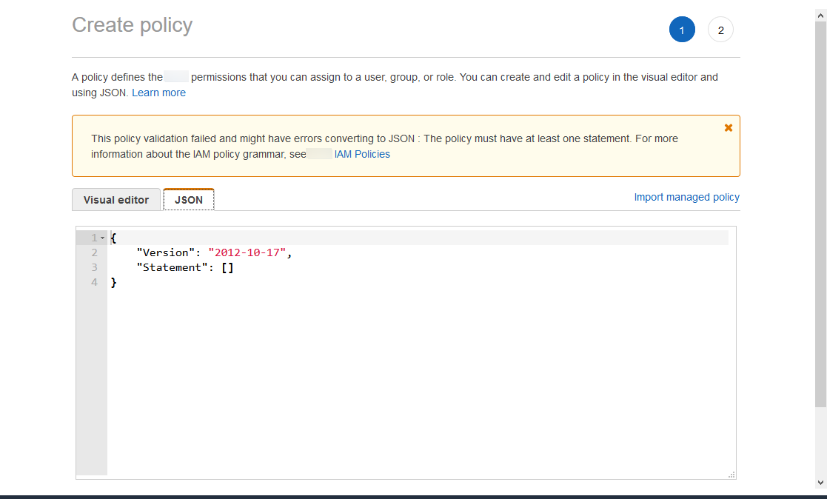Open the Learn more link
This screenshot has width=827, height=499.
click(x=158, y=93)
